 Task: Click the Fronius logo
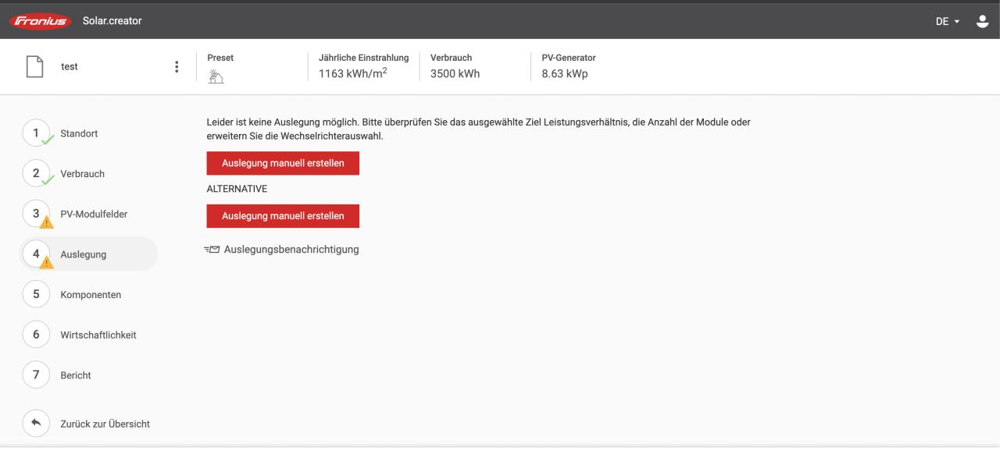39,21
